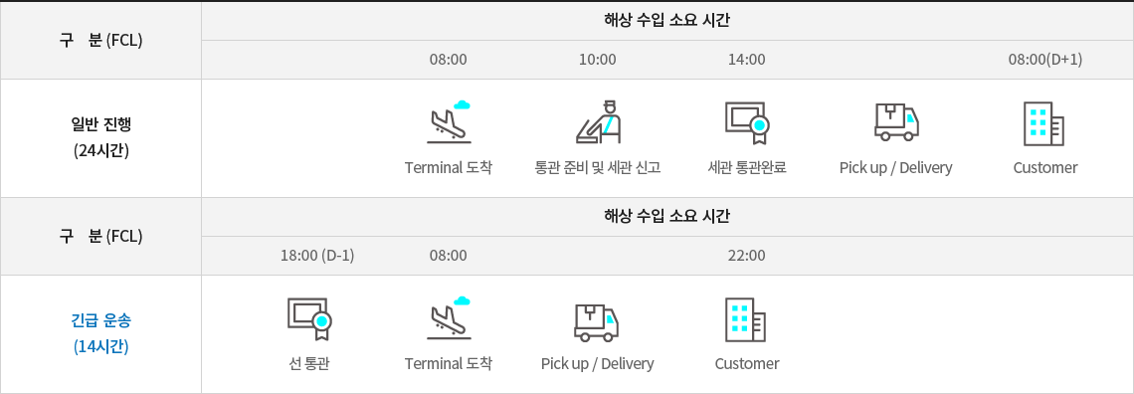Screen dimensions: 1134x394
Task: Click the certificate icon above 선 통관
Action: (x=308, y=318)
